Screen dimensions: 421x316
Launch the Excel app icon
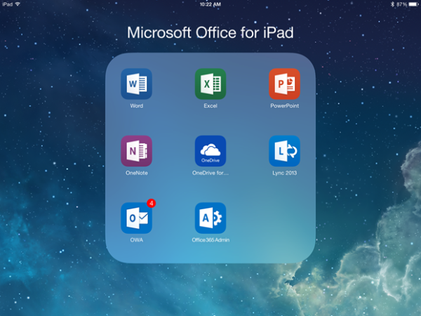coord(210,84)
